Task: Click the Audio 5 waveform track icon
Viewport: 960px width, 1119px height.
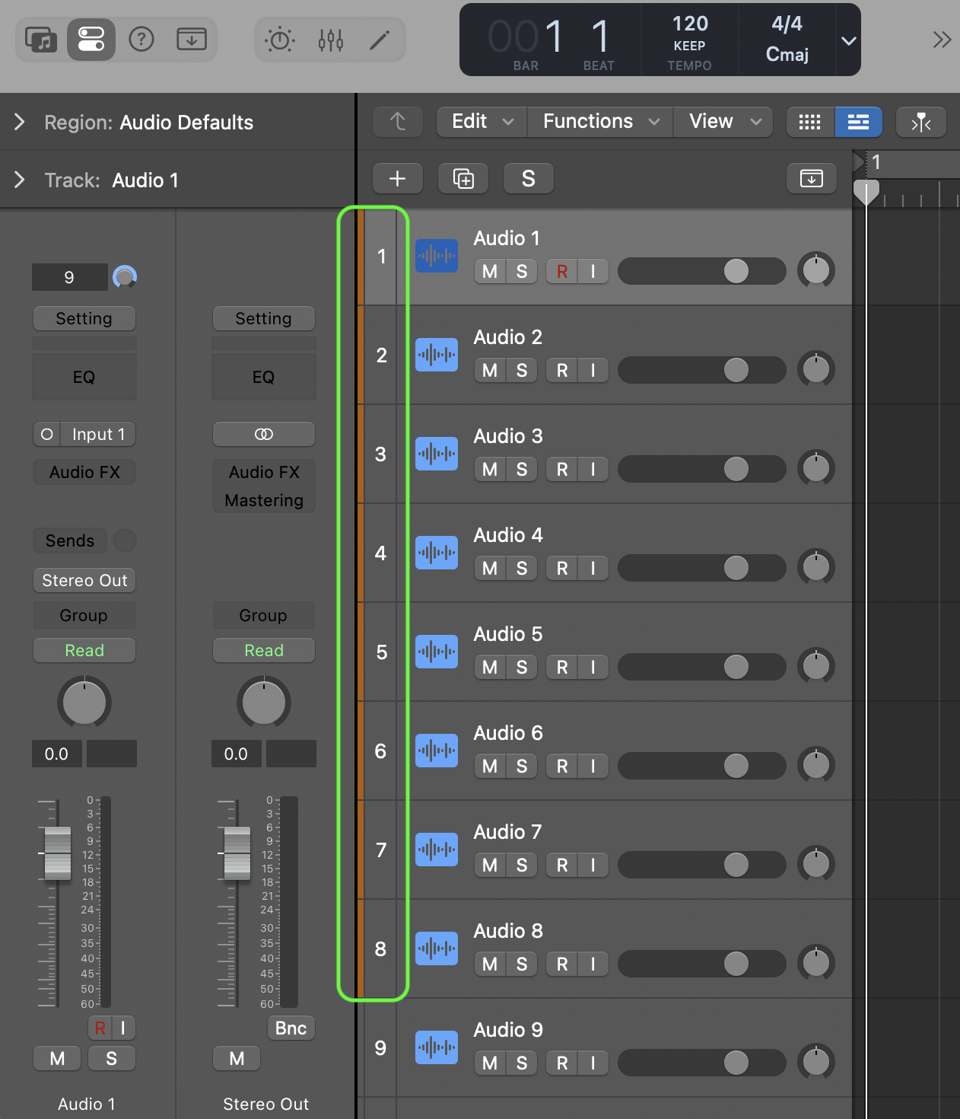Action: [x=437, y=652]
